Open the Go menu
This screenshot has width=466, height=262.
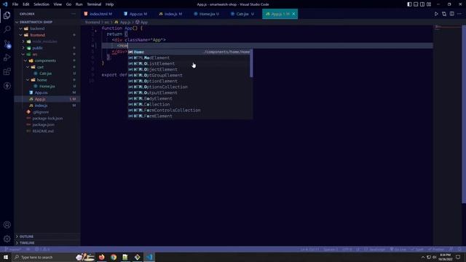(x=68, y=4)
